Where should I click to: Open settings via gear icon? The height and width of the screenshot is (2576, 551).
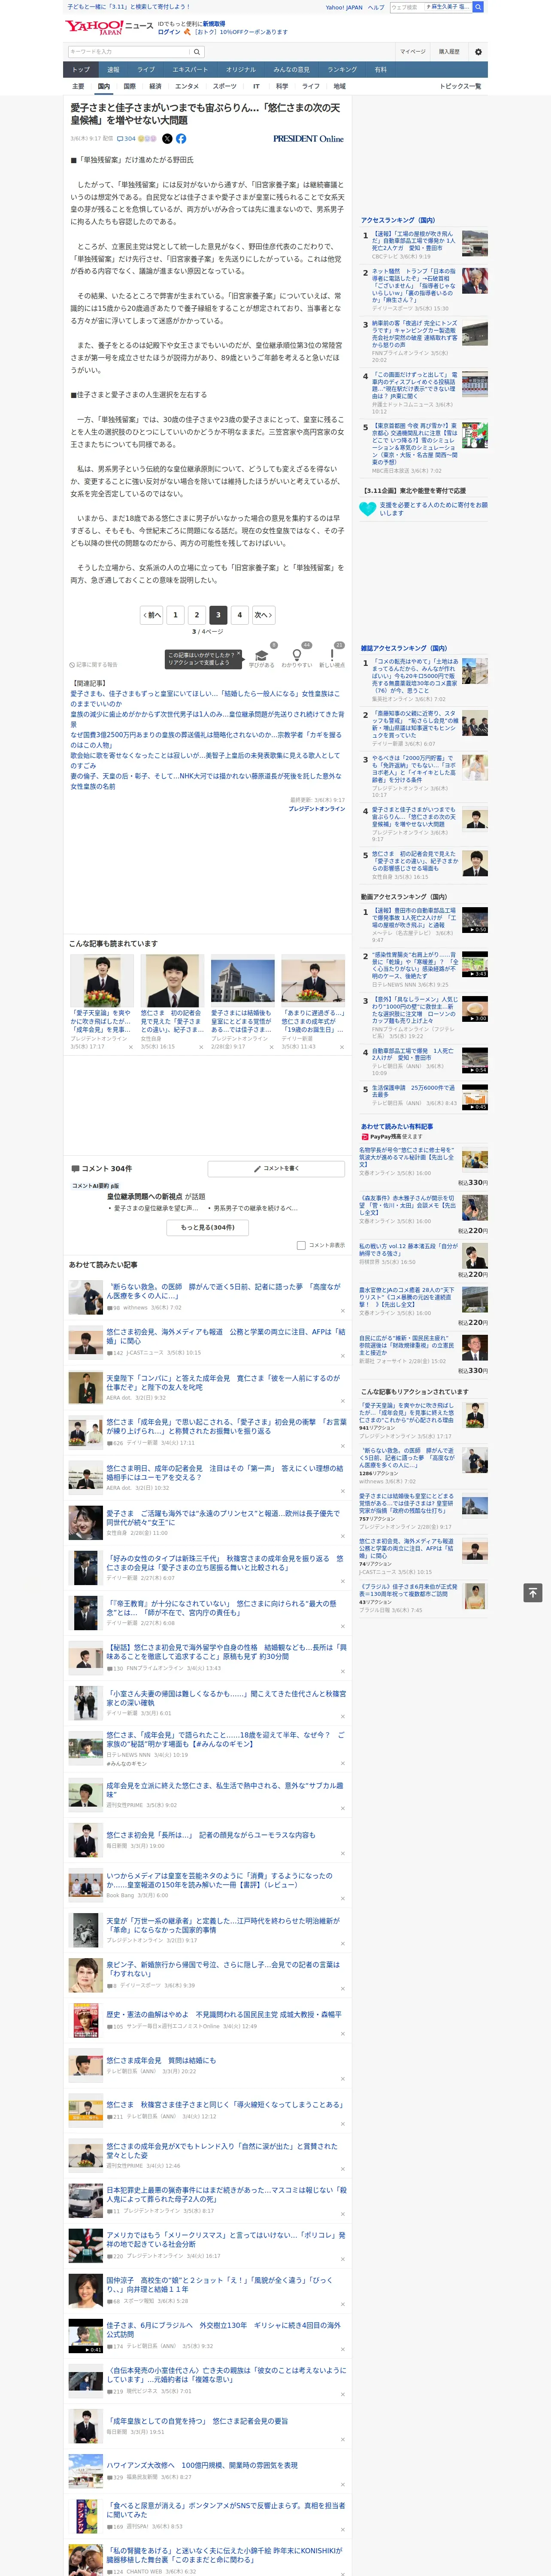[x=478, y=52]
